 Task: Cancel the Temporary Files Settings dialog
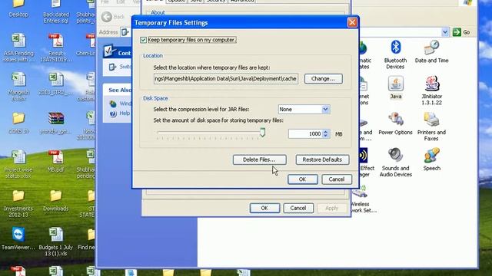[x=337, y=179]
